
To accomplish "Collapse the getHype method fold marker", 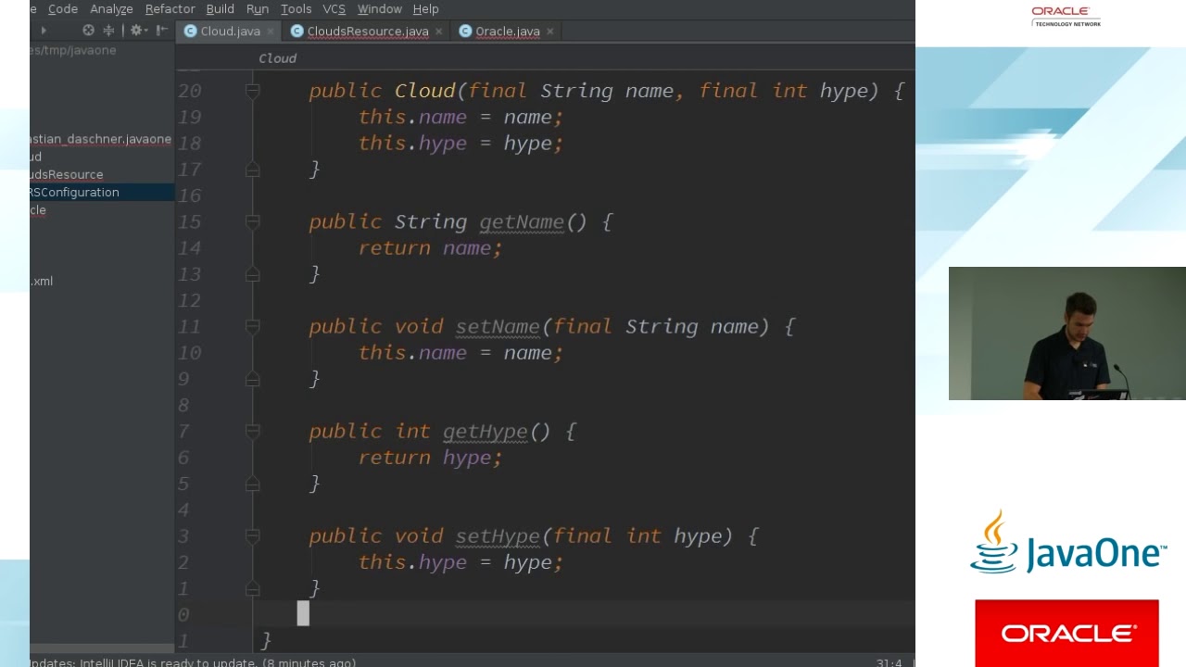I will click(252, 431).
